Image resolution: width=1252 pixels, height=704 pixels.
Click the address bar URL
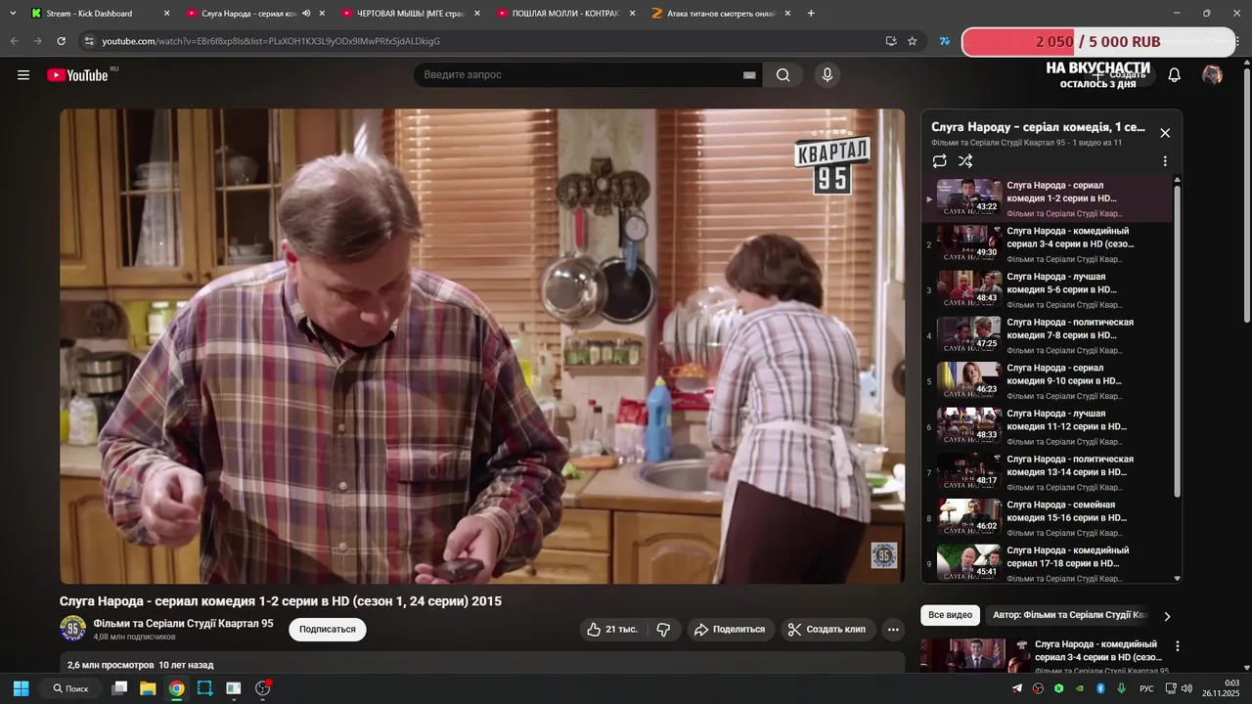tap(271, 41)
